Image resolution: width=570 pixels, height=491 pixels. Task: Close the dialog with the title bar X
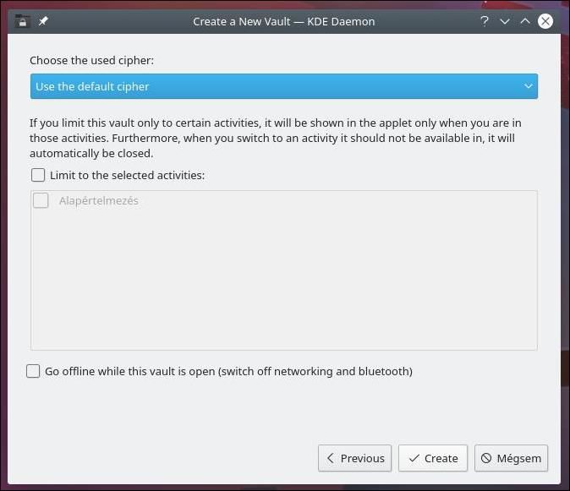(545, 21)
